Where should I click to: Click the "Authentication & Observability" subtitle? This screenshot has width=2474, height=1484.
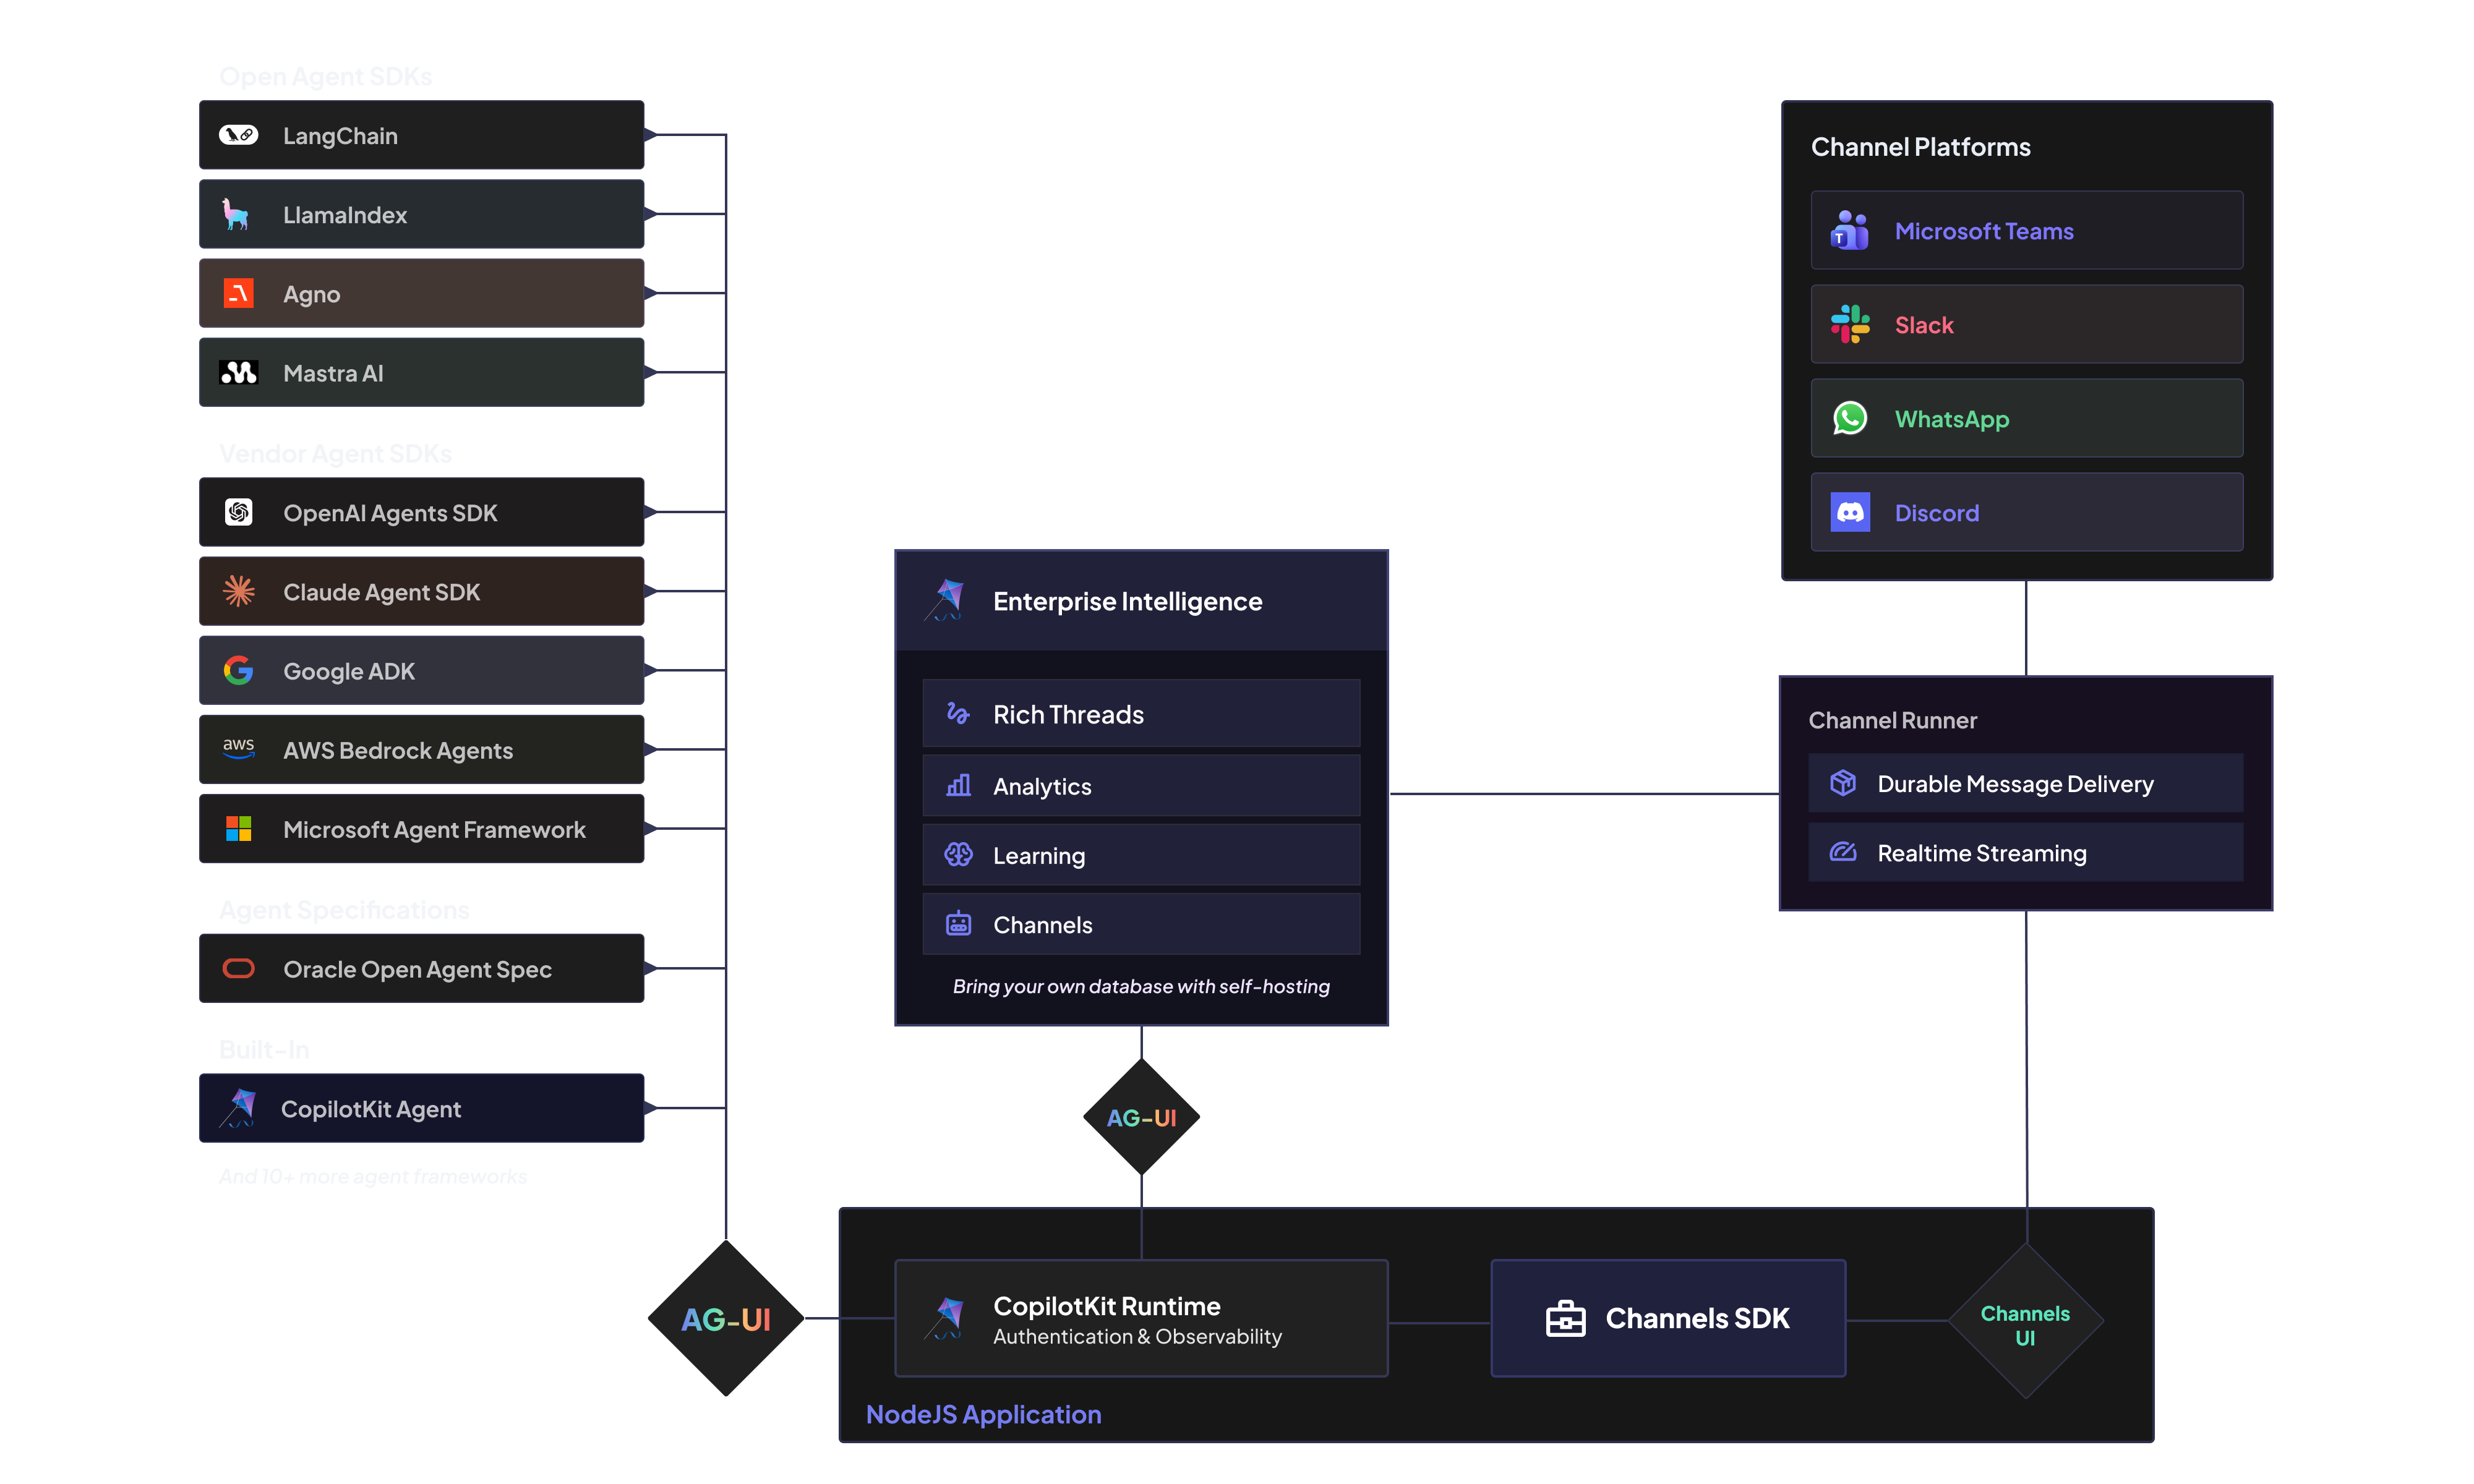tap(1137, 1336)
